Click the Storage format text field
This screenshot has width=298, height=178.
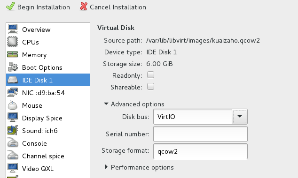[x=200, y=151]
